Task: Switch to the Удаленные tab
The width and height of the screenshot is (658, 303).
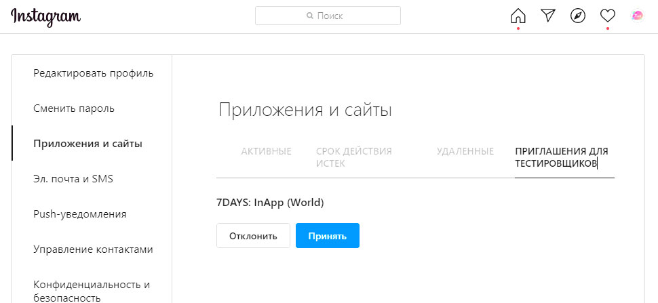Action: click(x=465, y=151)
